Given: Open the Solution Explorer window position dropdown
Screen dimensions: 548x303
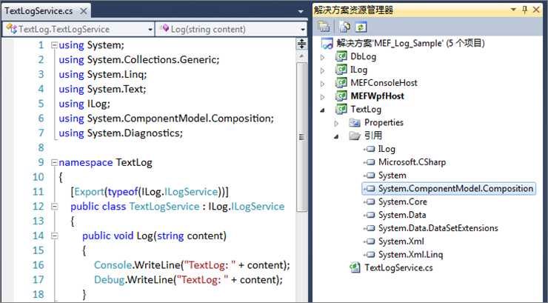Looking at the screenshot, I should [513, 10].
